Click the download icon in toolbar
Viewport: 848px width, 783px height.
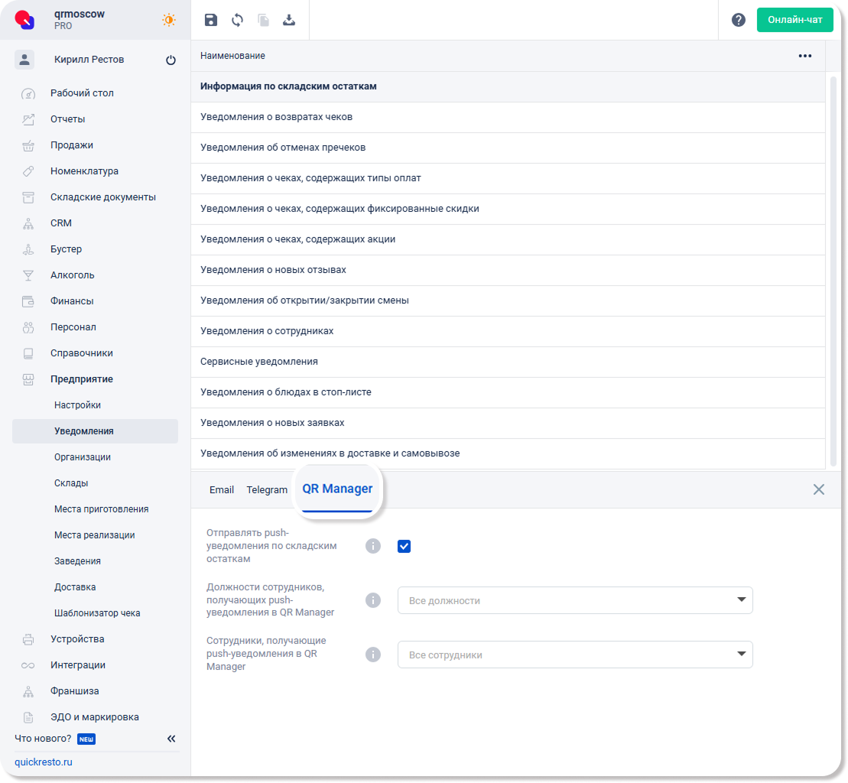pyautogui.click(x=289, y=21)
